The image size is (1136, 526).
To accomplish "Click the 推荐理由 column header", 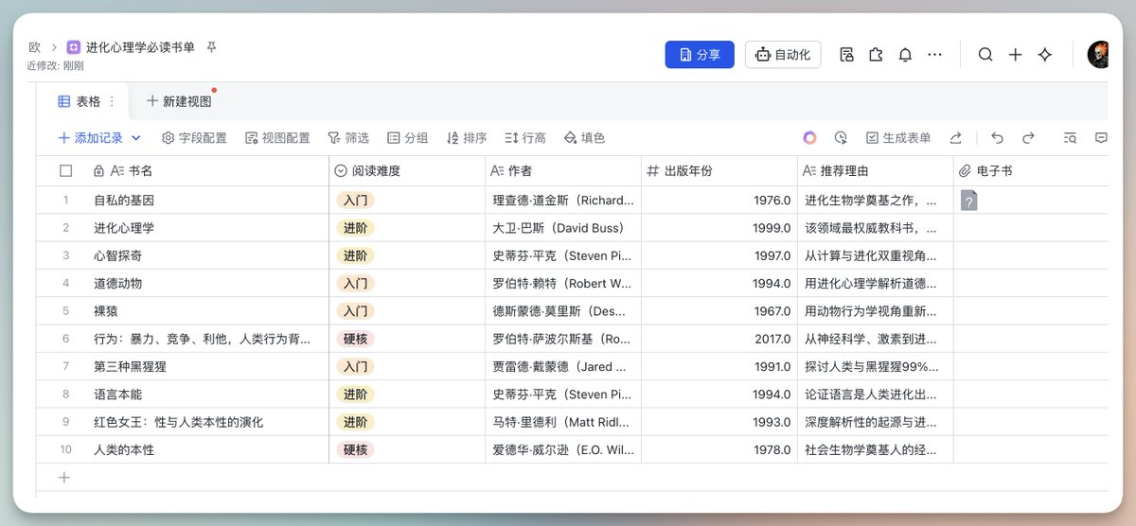I will (876, 171).
